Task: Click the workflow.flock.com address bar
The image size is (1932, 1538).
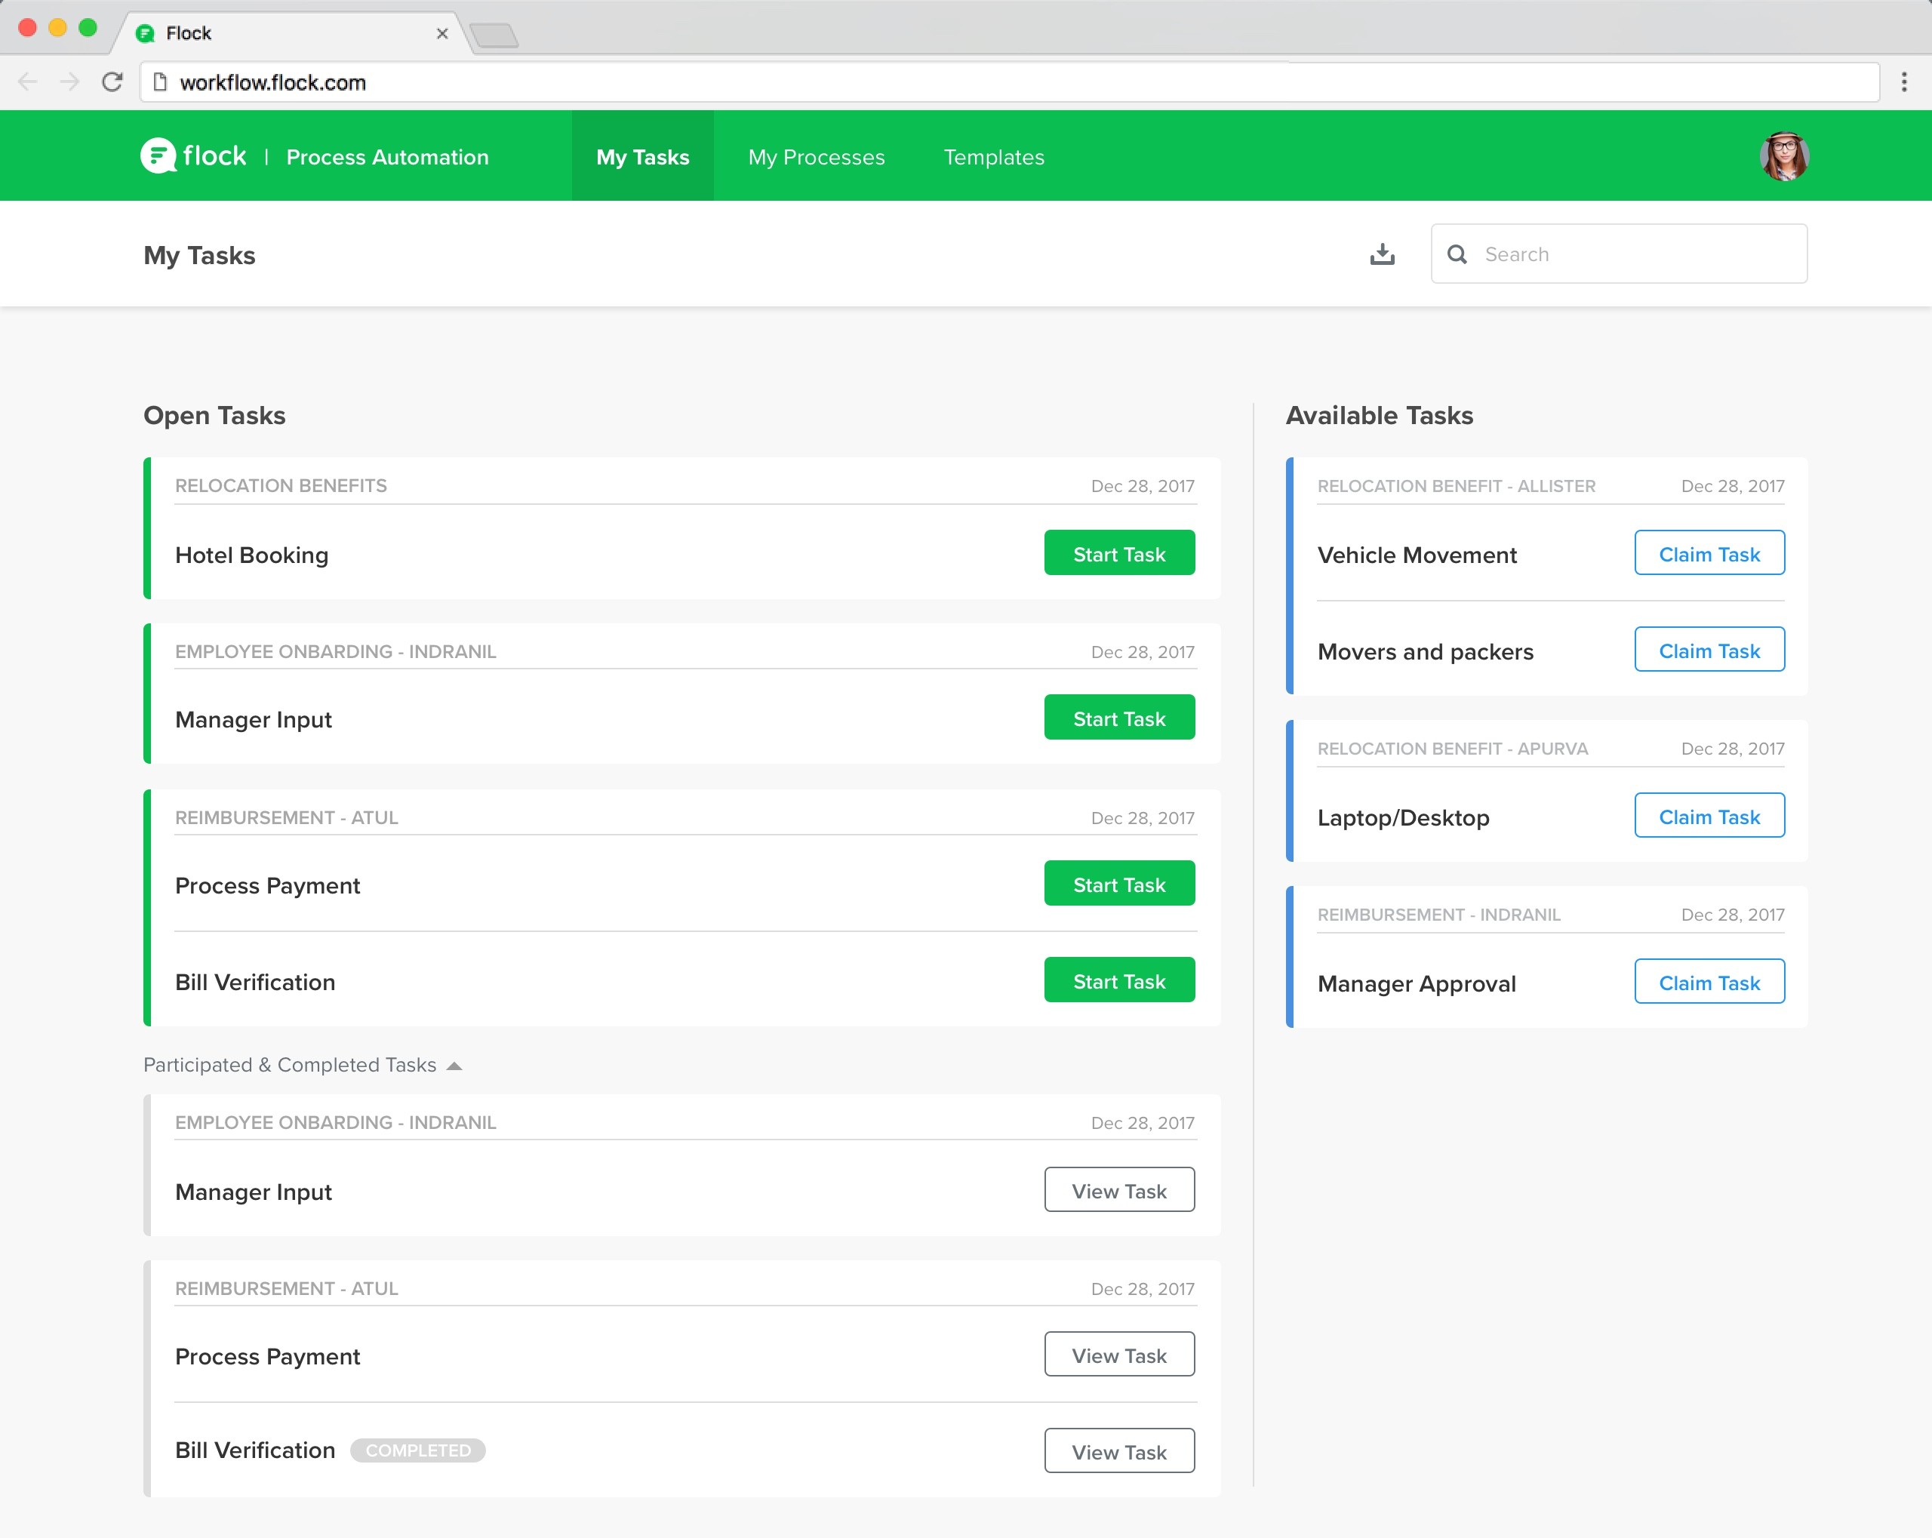Action: click(1009, 82)
